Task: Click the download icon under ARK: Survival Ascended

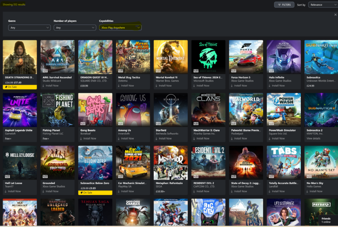Action: pyautogui.click(x=43, y=86)
